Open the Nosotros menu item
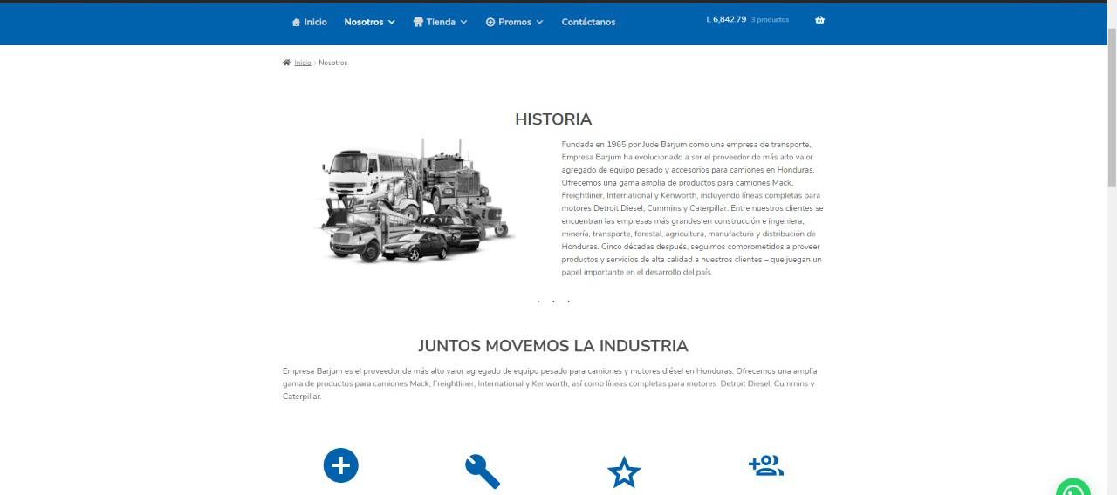The image size is (1117, 495). click(364, 23)
